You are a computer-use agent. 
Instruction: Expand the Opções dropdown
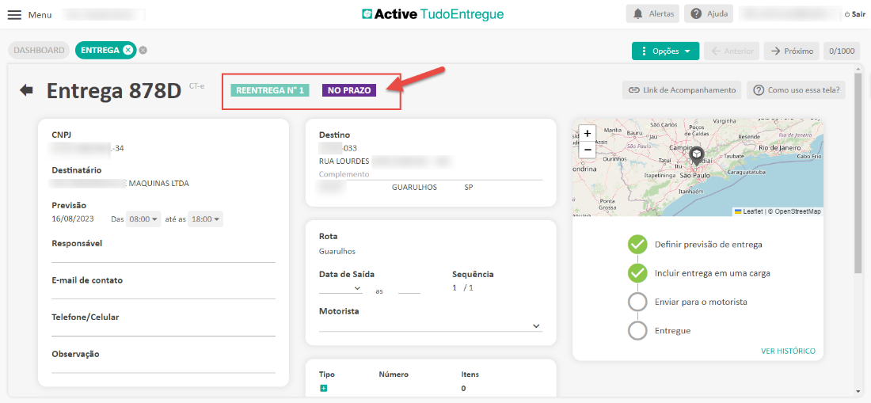(665, 51)
